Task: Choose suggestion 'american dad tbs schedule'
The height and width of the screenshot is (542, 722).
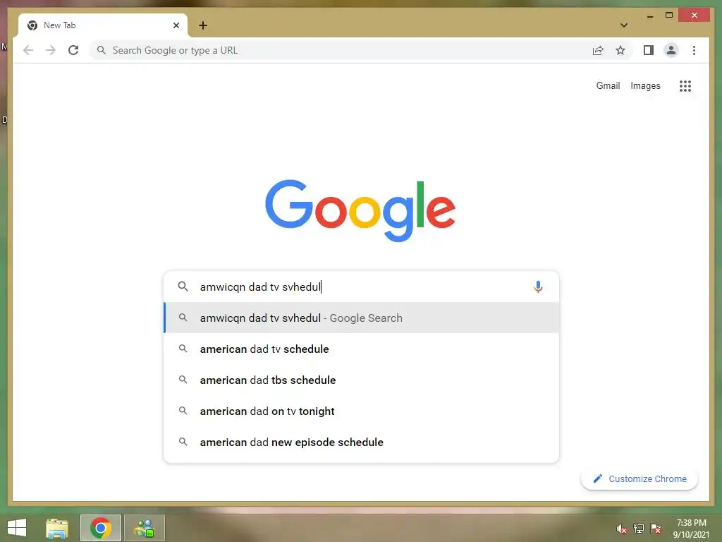Action: pos(362,380)
